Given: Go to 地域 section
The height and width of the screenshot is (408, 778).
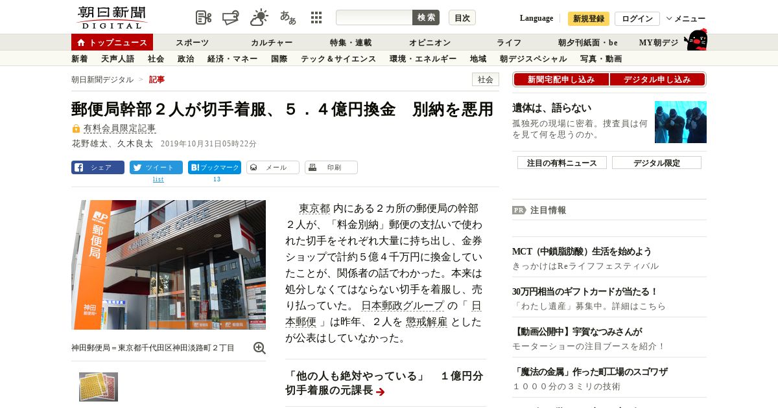Looking at the screenshot, I should [478, 59].
